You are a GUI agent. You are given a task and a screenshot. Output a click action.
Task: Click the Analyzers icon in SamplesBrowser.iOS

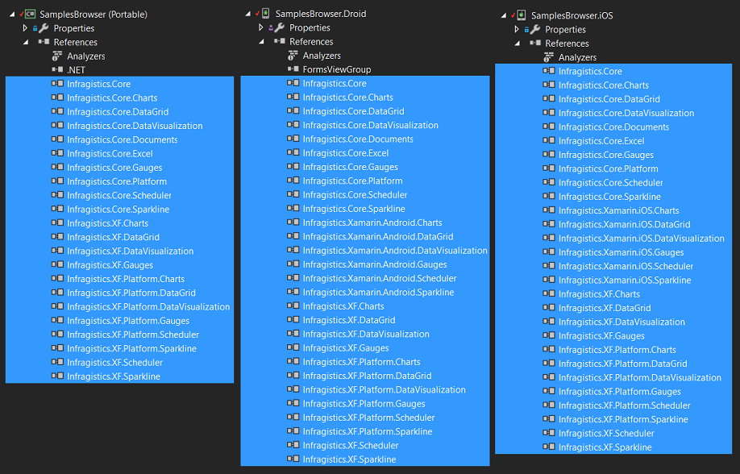pyautogui.click(x=549, y=57)
